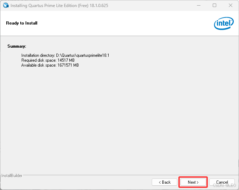The width and height of the screenshot is (239, 190).
Task: Click the Quartus installer icon in title bar
Action: click(x=6, y=5)
